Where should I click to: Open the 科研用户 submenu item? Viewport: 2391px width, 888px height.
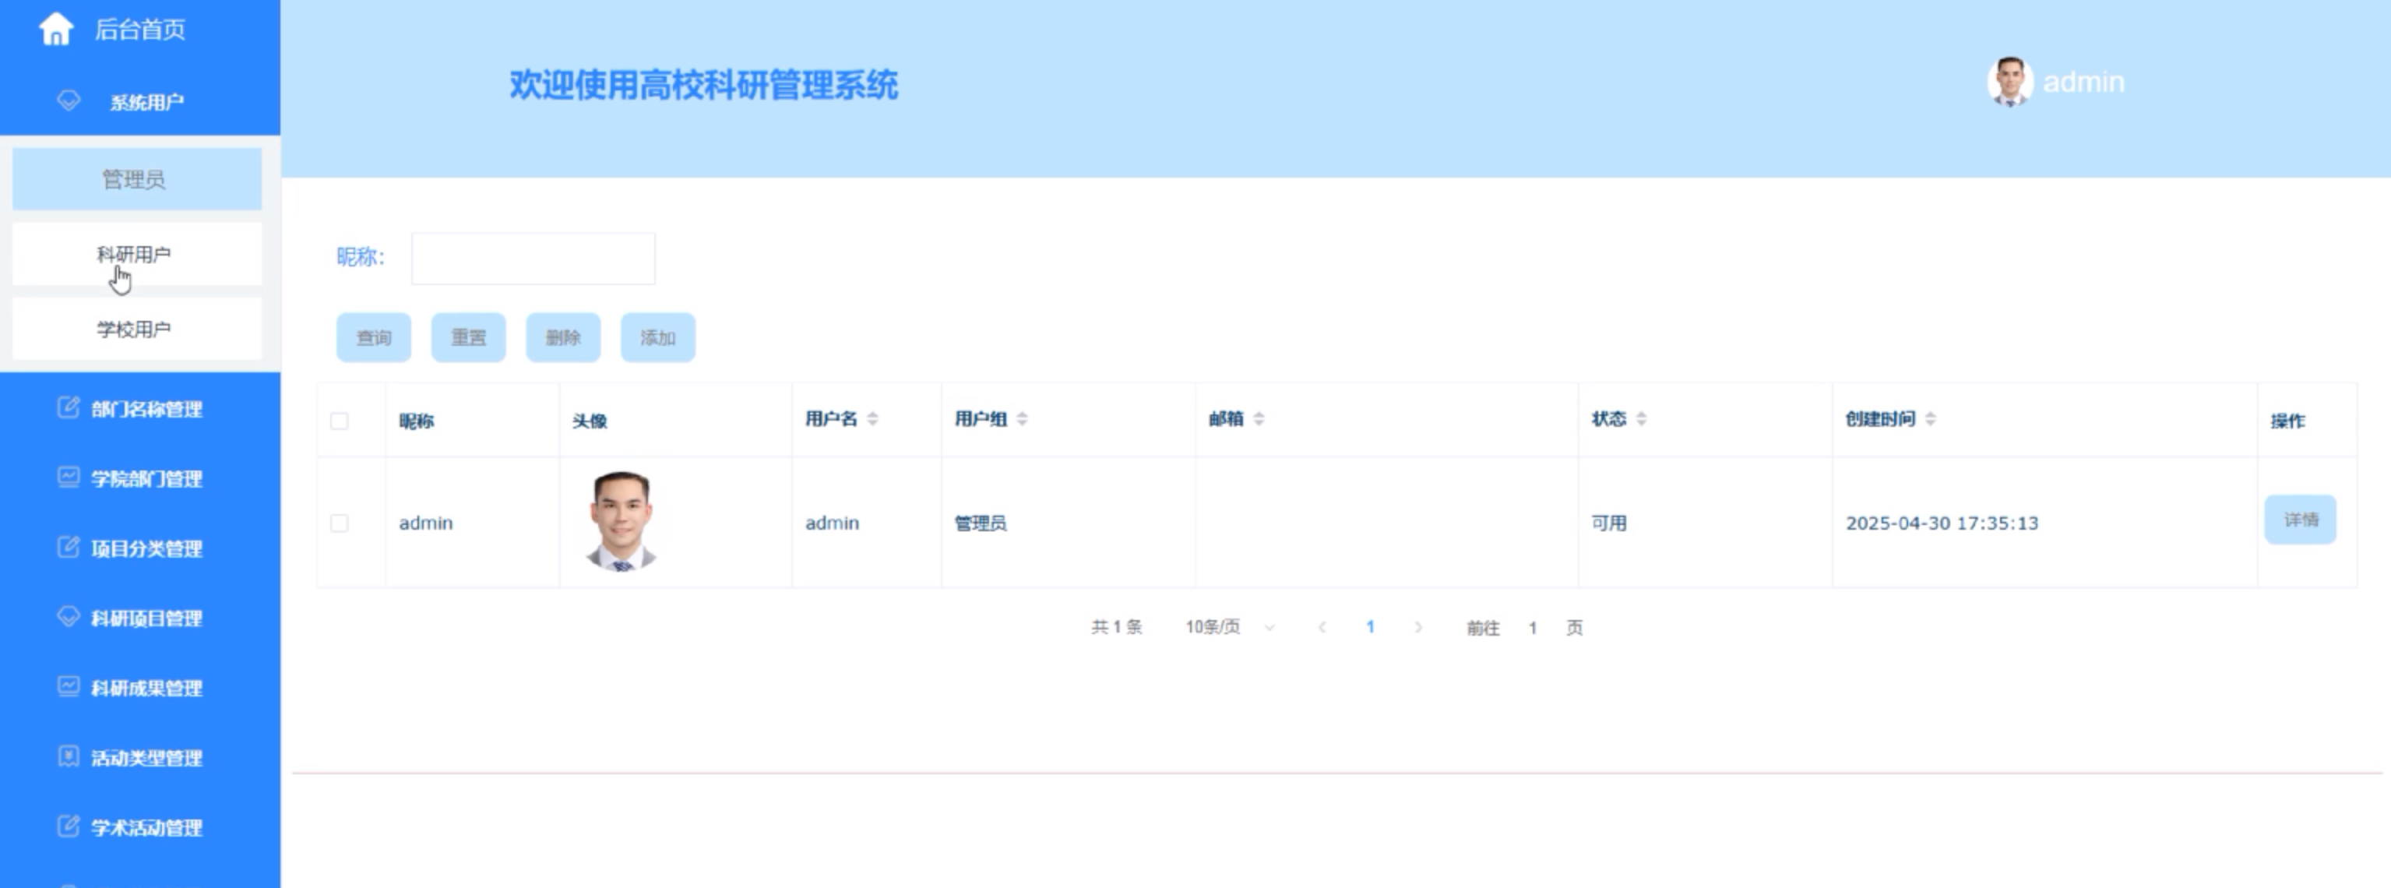point(136,254)
